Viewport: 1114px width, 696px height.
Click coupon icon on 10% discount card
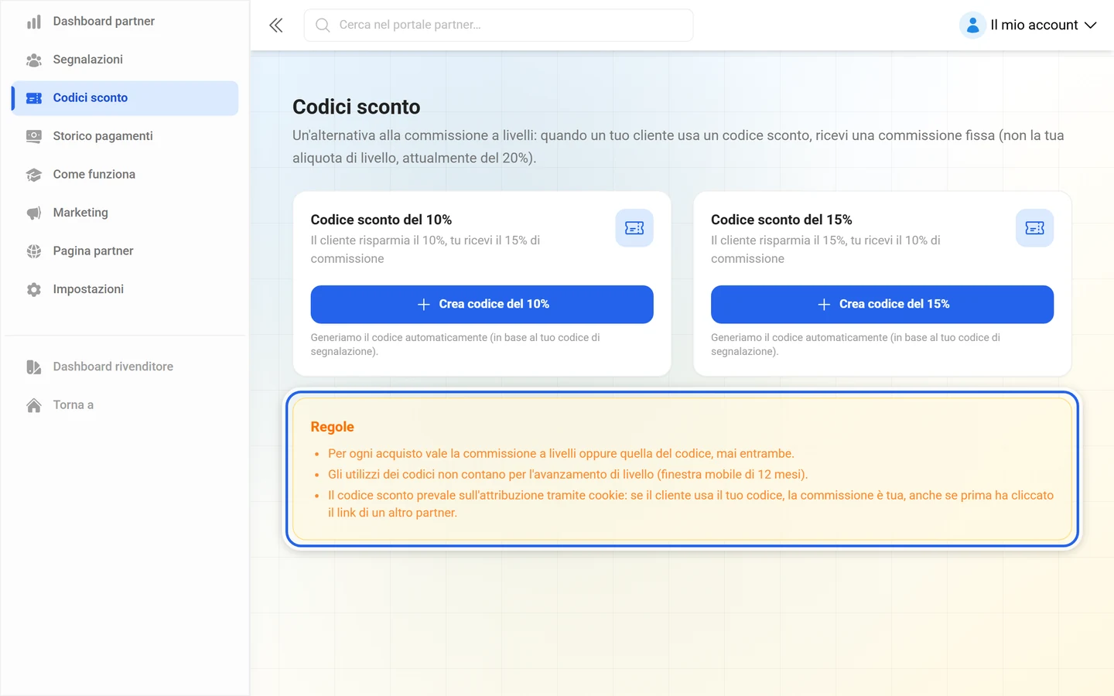tap(634, 228)
